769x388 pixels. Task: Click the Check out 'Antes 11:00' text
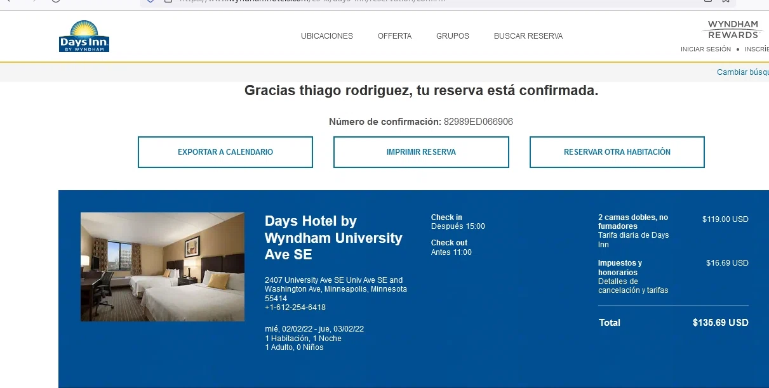(x=451, y=252)
